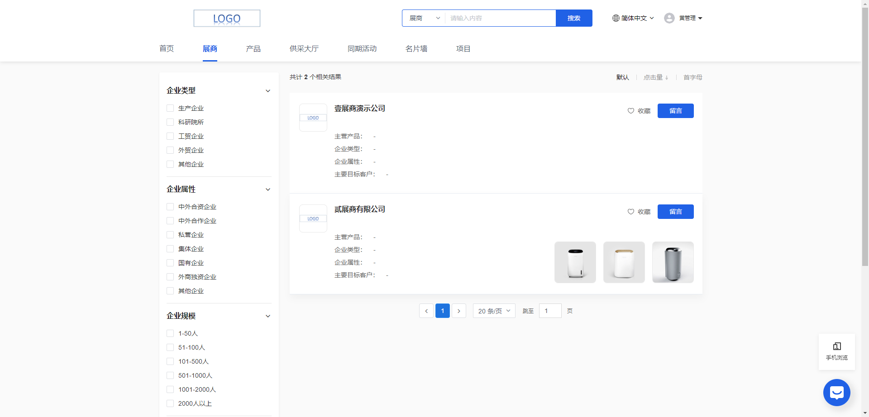Image resolution: width=869 pixels, height=417 pixels.
Task: Check 501-1000人 checkbox
Action: point(170,375)
